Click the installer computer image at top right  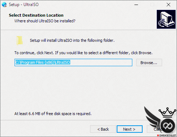(166, 19)
